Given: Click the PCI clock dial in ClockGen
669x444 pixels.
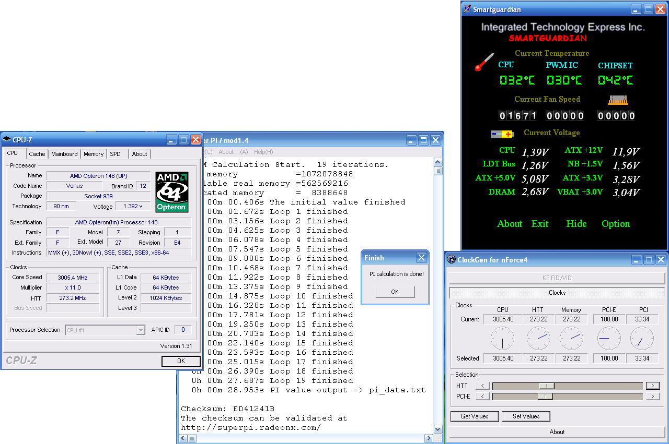Looking at the screenshot, I should coord(642,339).
